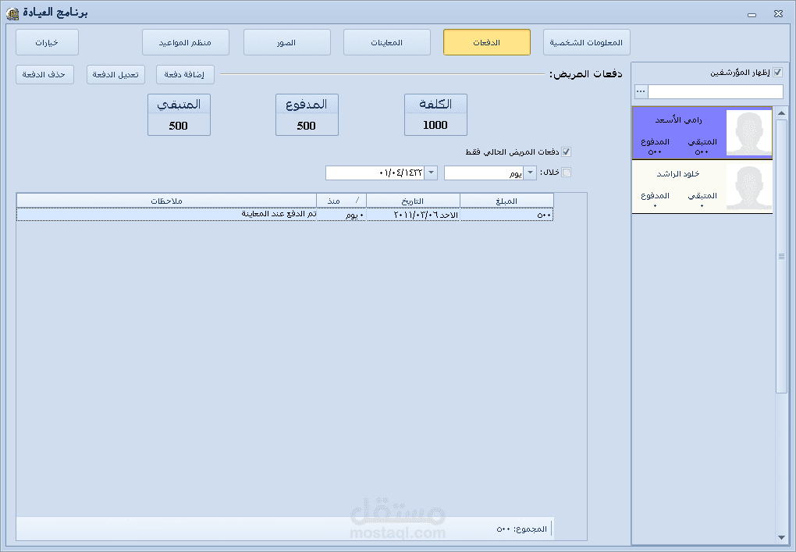Image resolution: width=796 pixels, height=552 pixels.
Task: Click the patient search input field
Action: 716,91
